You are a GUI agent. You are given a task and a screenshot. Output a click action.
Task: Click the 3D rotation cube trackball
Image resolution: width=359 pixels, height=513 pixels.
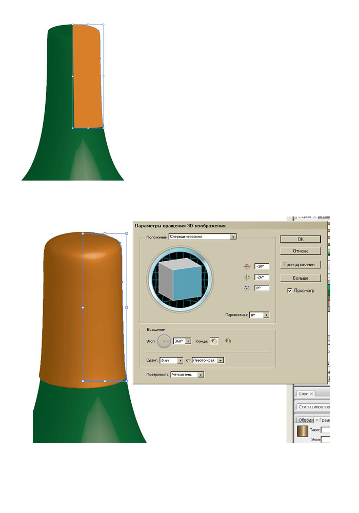click(x=180, y=279)
